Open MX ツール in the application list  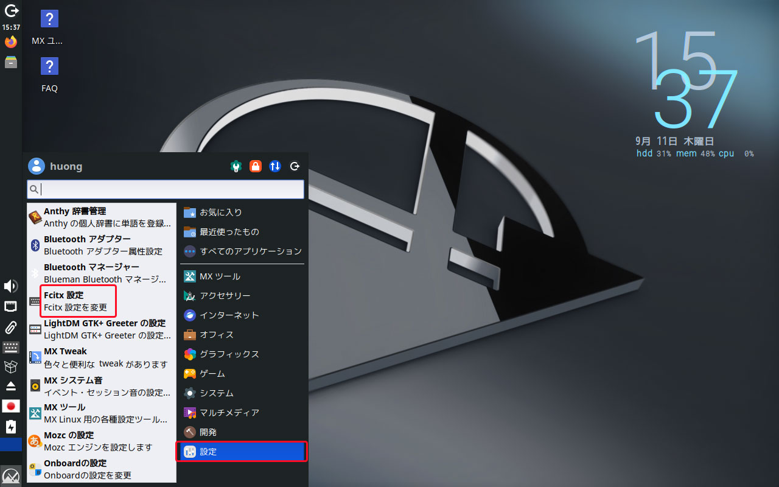(x=102, y=413)
